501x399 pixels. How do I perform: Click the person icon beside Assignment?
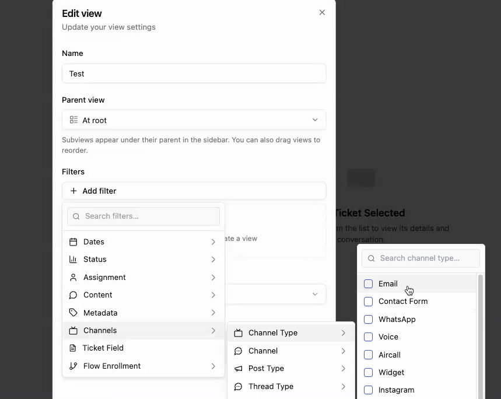pos(73,278)
